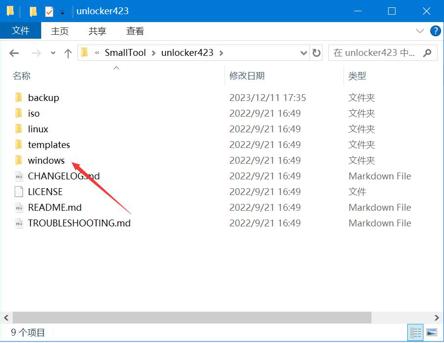Sort by 修改日期 column header
Screen dimensions: 444x343
click(247, 76)
